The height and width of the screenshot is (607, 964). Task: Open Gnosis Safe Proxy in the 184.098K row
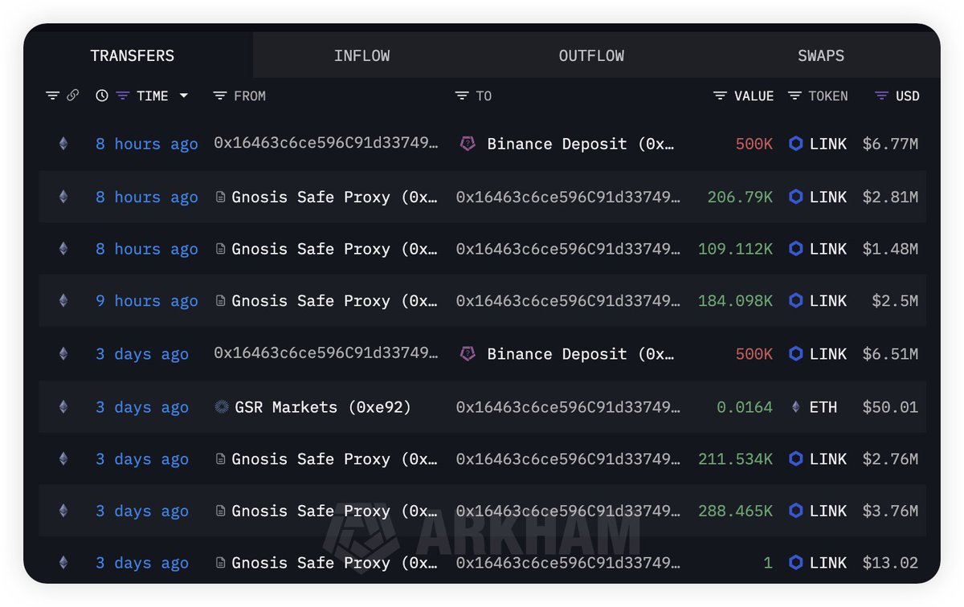pos(335,301)
